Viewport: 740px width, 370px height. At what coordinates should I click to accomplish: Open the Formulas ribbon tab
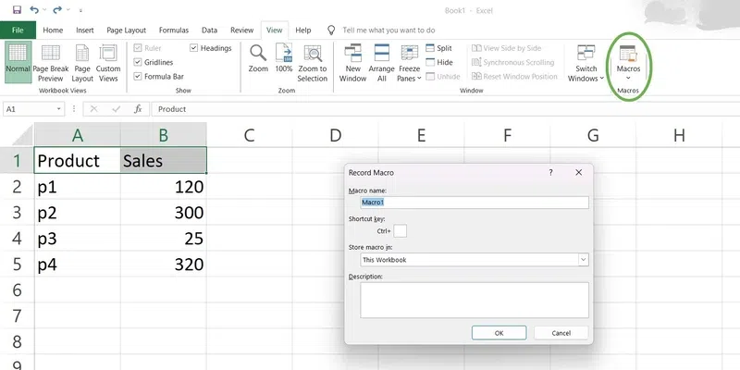pos(173,30)
